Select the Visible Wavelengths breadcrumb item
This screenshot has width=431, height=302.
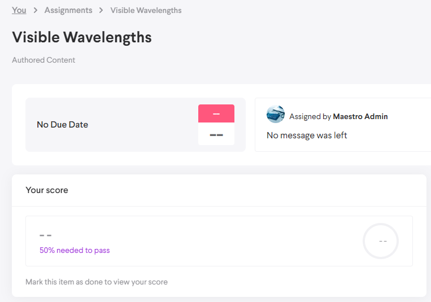tap(146, 10)
